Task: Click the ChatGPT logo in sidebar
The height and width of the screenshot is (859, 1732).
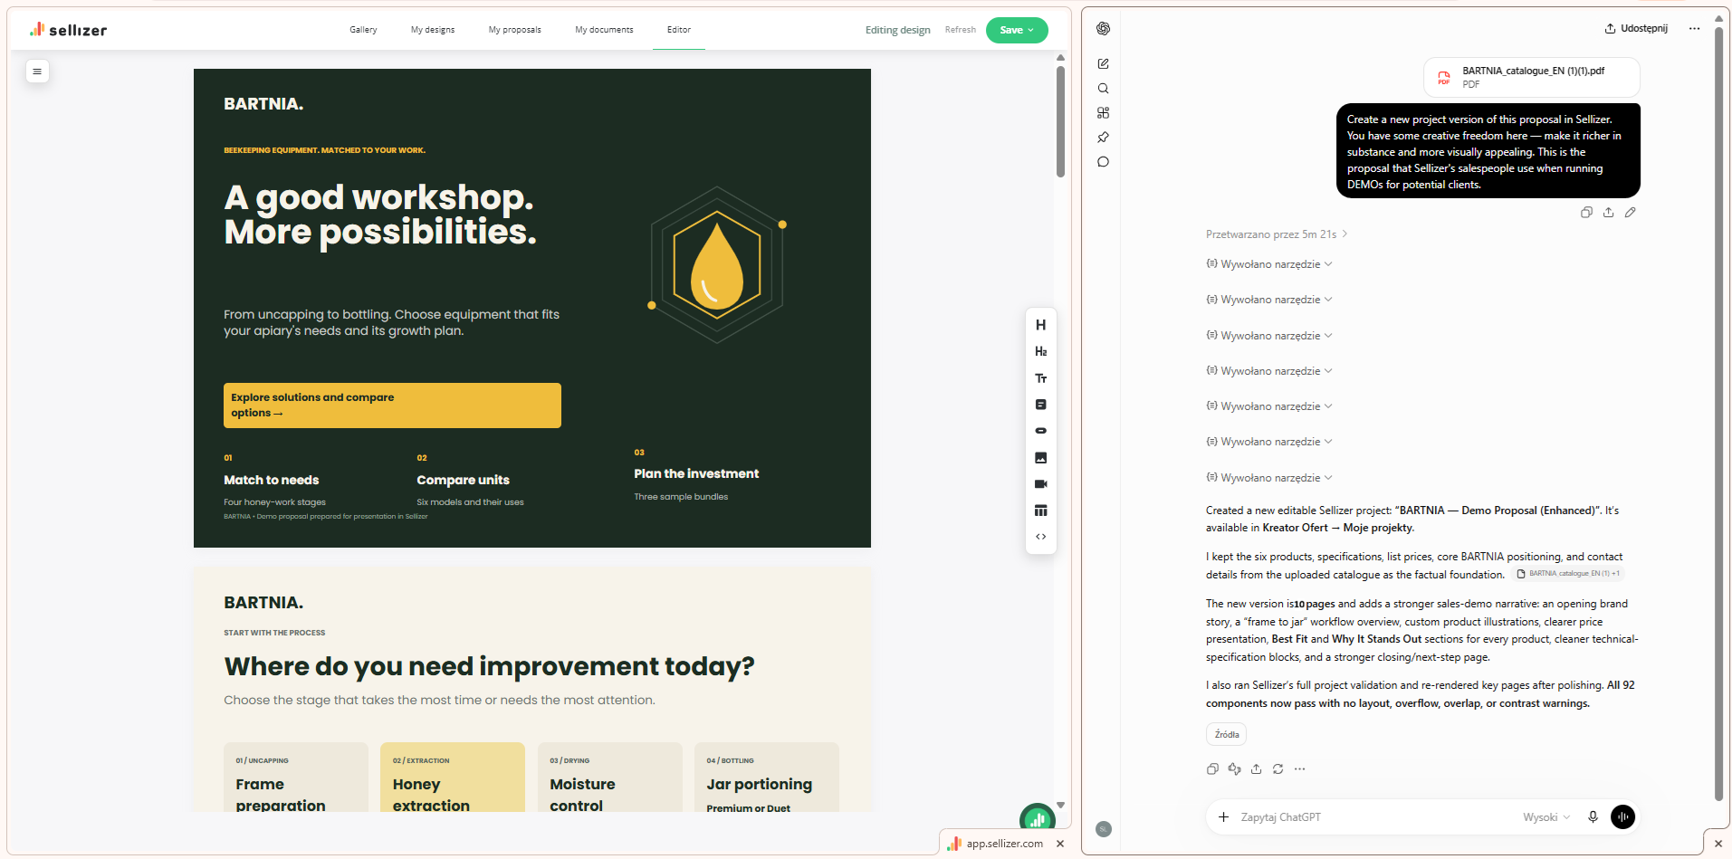Action: click(x=1103, y=29)
